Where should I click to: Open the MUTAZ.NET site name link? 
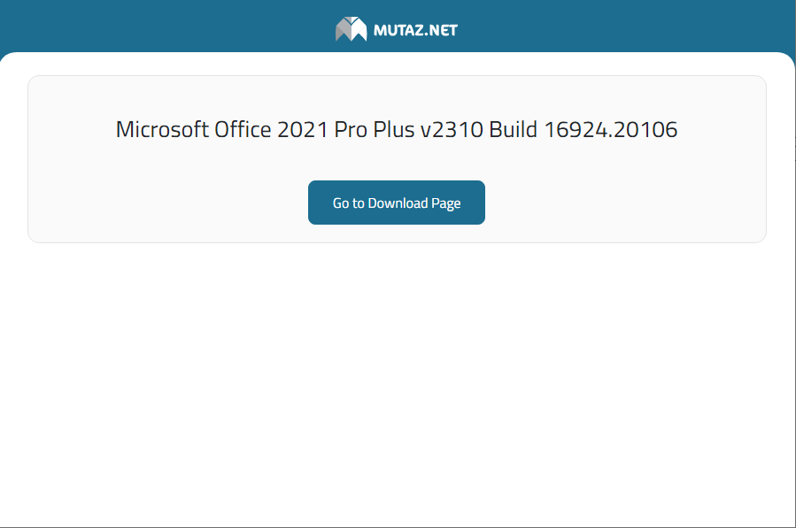(415, 30)
